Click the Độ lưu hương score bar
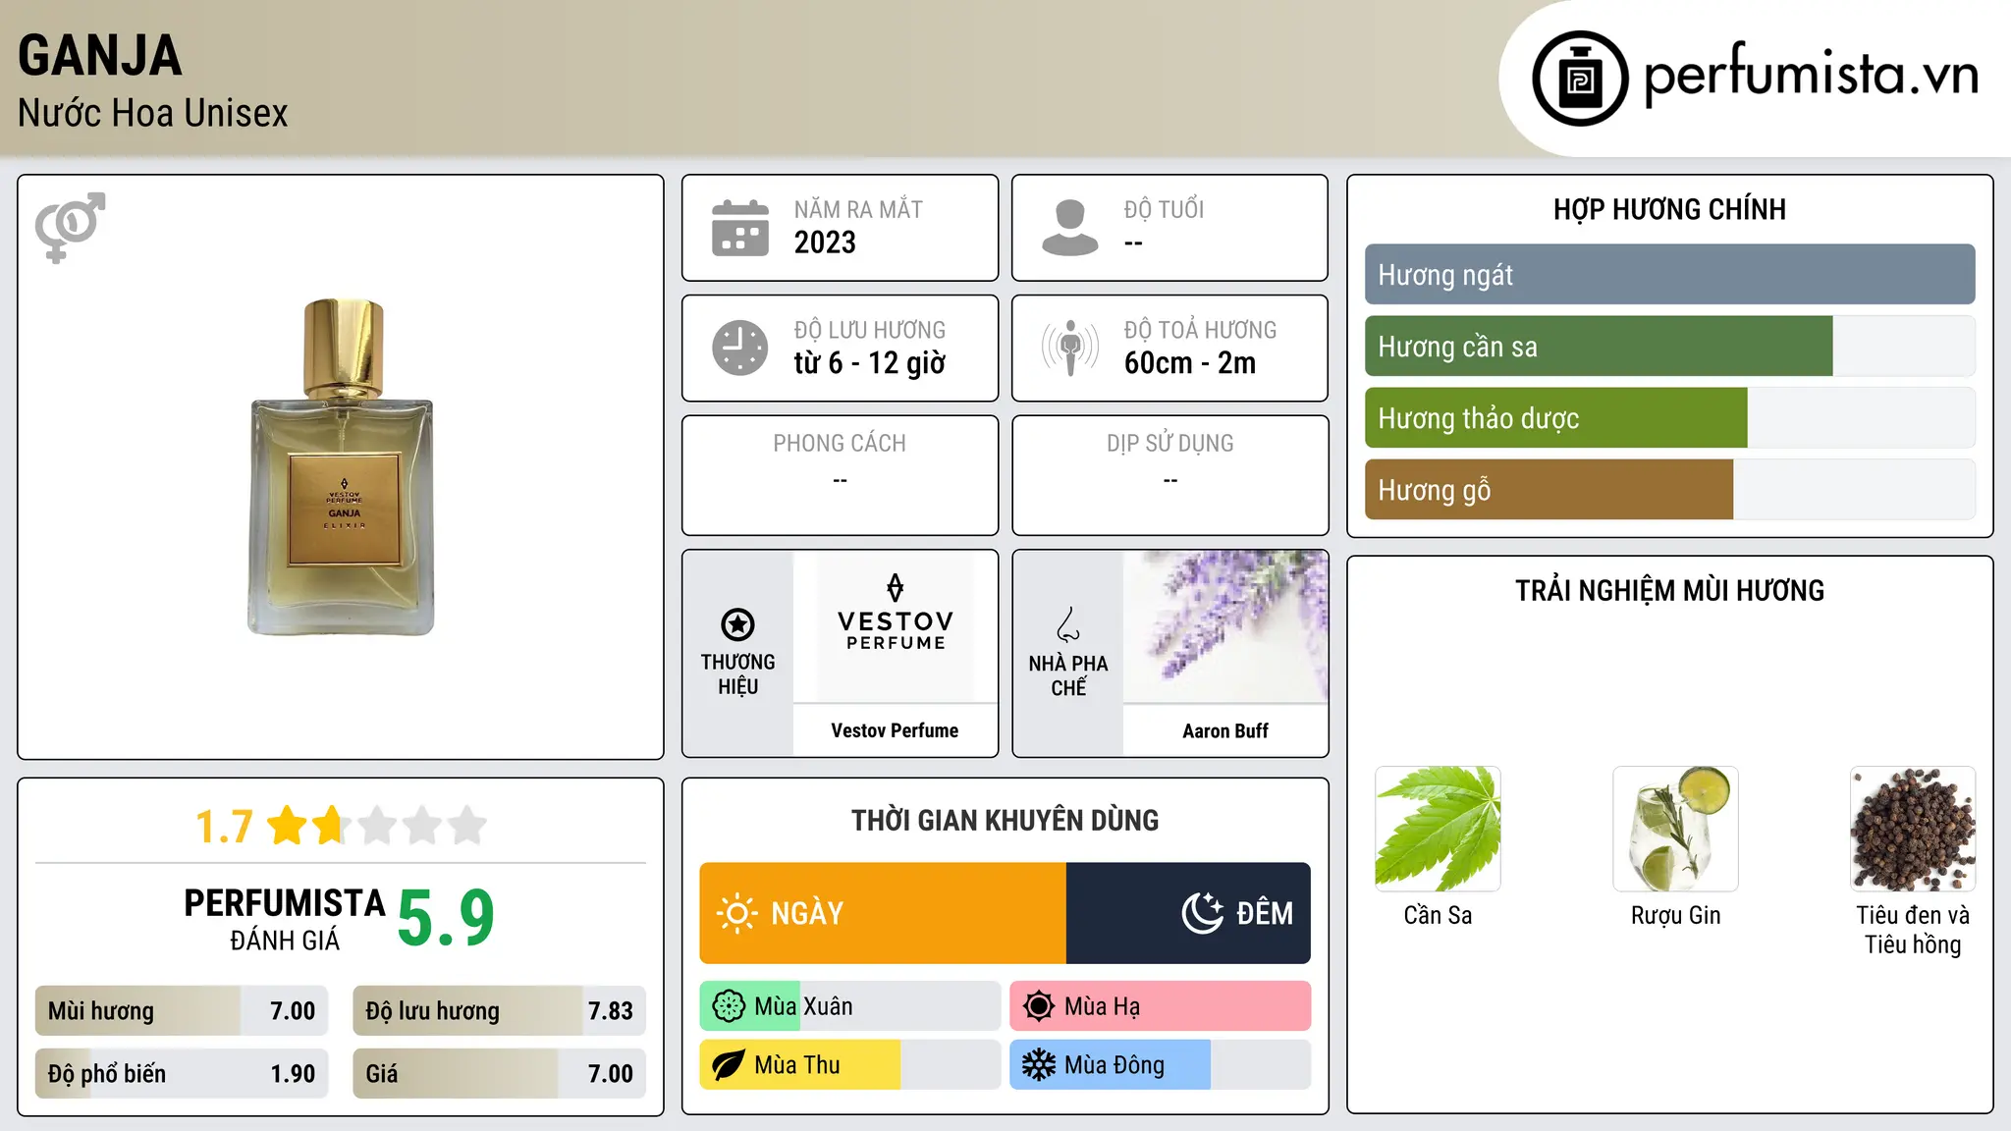The width and height of the screenshot is (2011, 1131). [x=499, y=1011]
